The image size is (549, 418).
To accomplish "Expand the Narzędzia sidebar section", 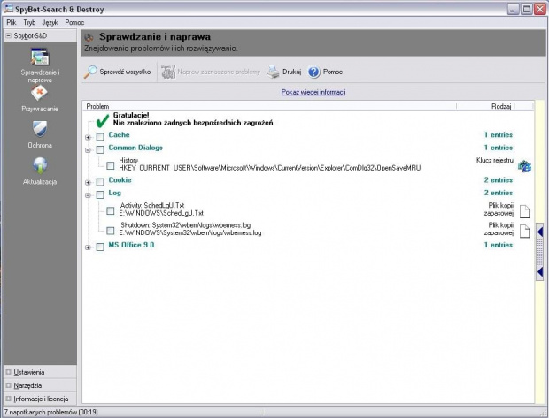I will coord(8,385).
